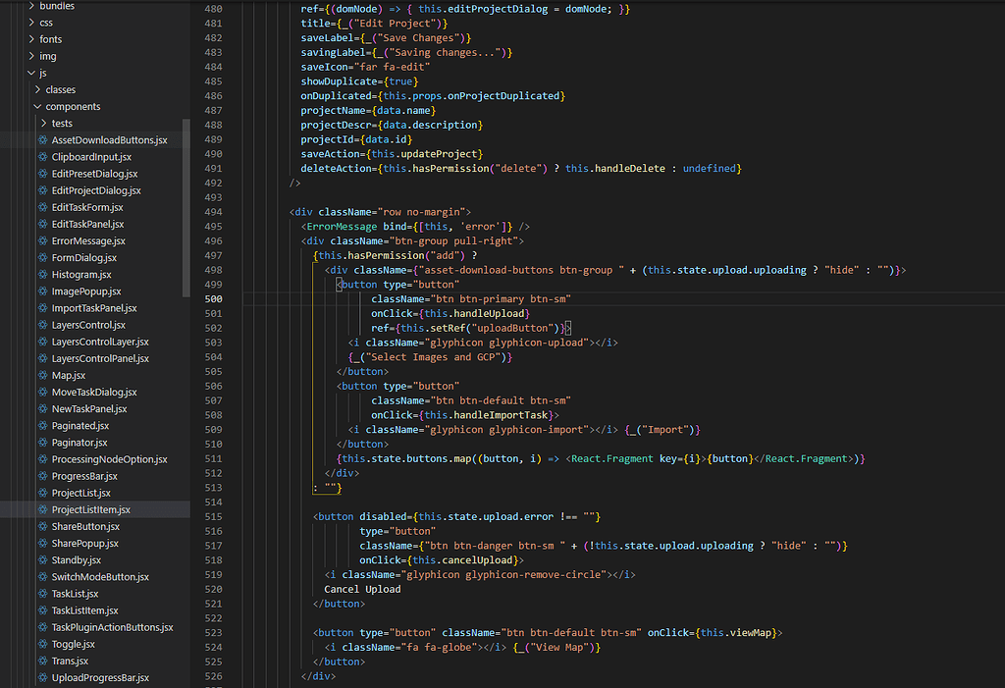Image resolution: width=1005 pixels, height=688 pixels.
Task: Click the React icon beside SharePopup.jsx
Action: click(x=42, y=543)
